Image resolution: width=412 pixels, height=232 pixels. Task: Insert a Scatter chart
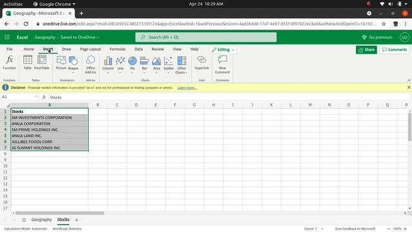click(x=169, y=64)
